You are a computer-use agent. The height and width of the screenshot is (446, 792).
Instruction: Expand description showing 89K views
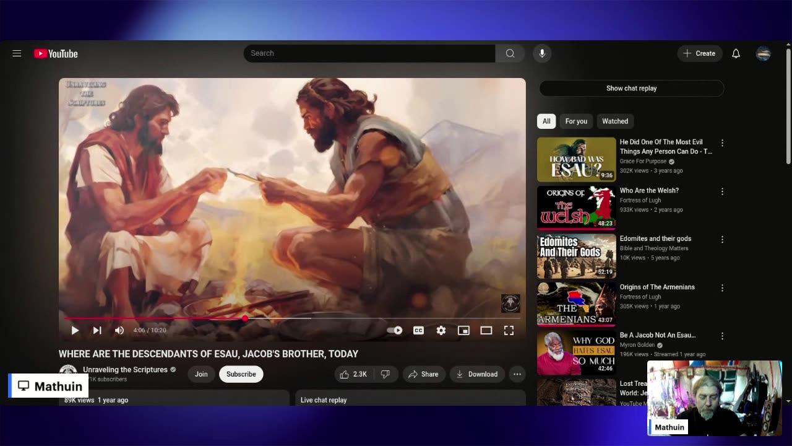tap(174, 398)
